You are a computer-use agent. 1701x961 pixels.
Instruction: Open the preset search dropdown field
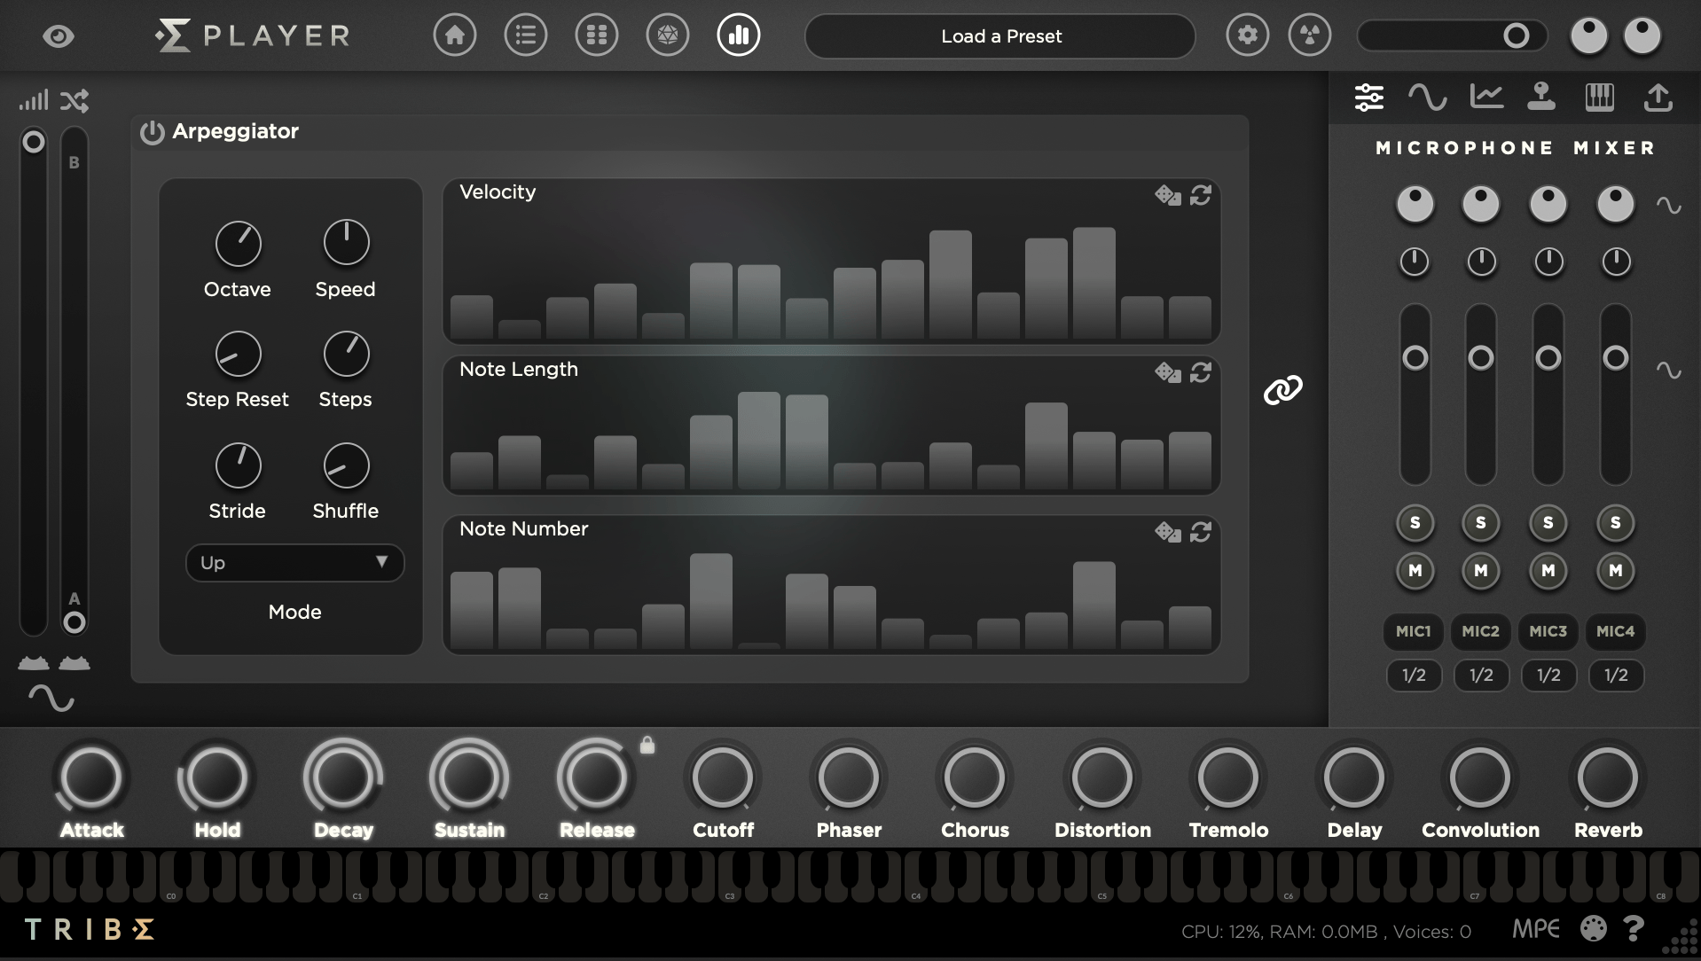(1453, 35)
